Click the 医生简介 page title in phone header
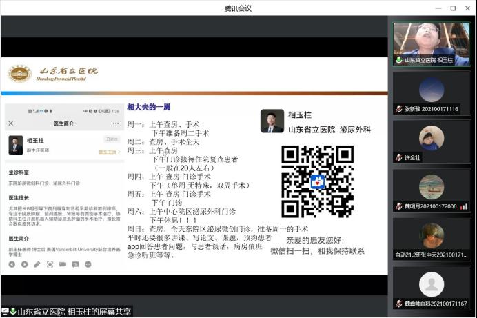The height and width of the screenshot is (318, 477). 63,123
